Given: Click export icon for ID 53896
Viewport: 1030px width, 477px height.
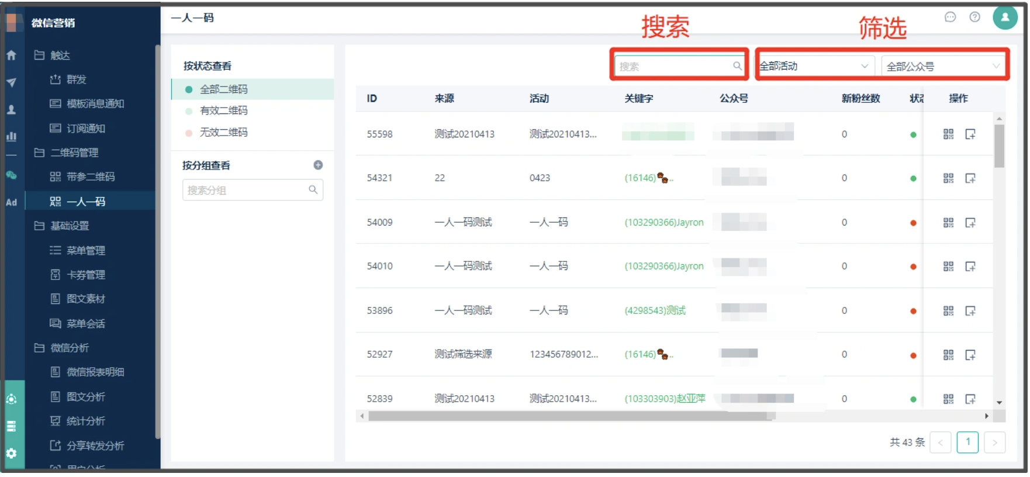Looking at the screenshot, I should [x=970, y=311].
